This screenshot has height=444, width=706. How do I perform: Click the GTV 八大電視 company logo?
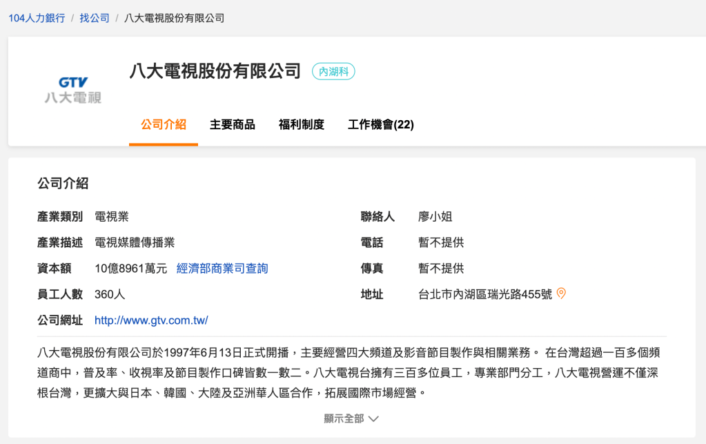(73, 90)
